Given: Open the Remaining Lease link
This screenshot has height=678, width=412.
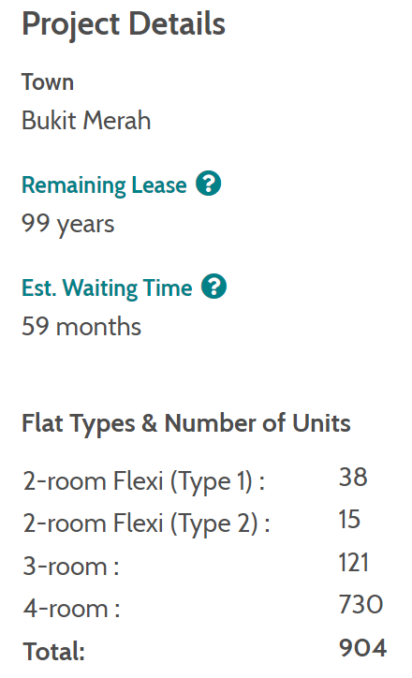Looking at the screenshot, I should 104,185.
